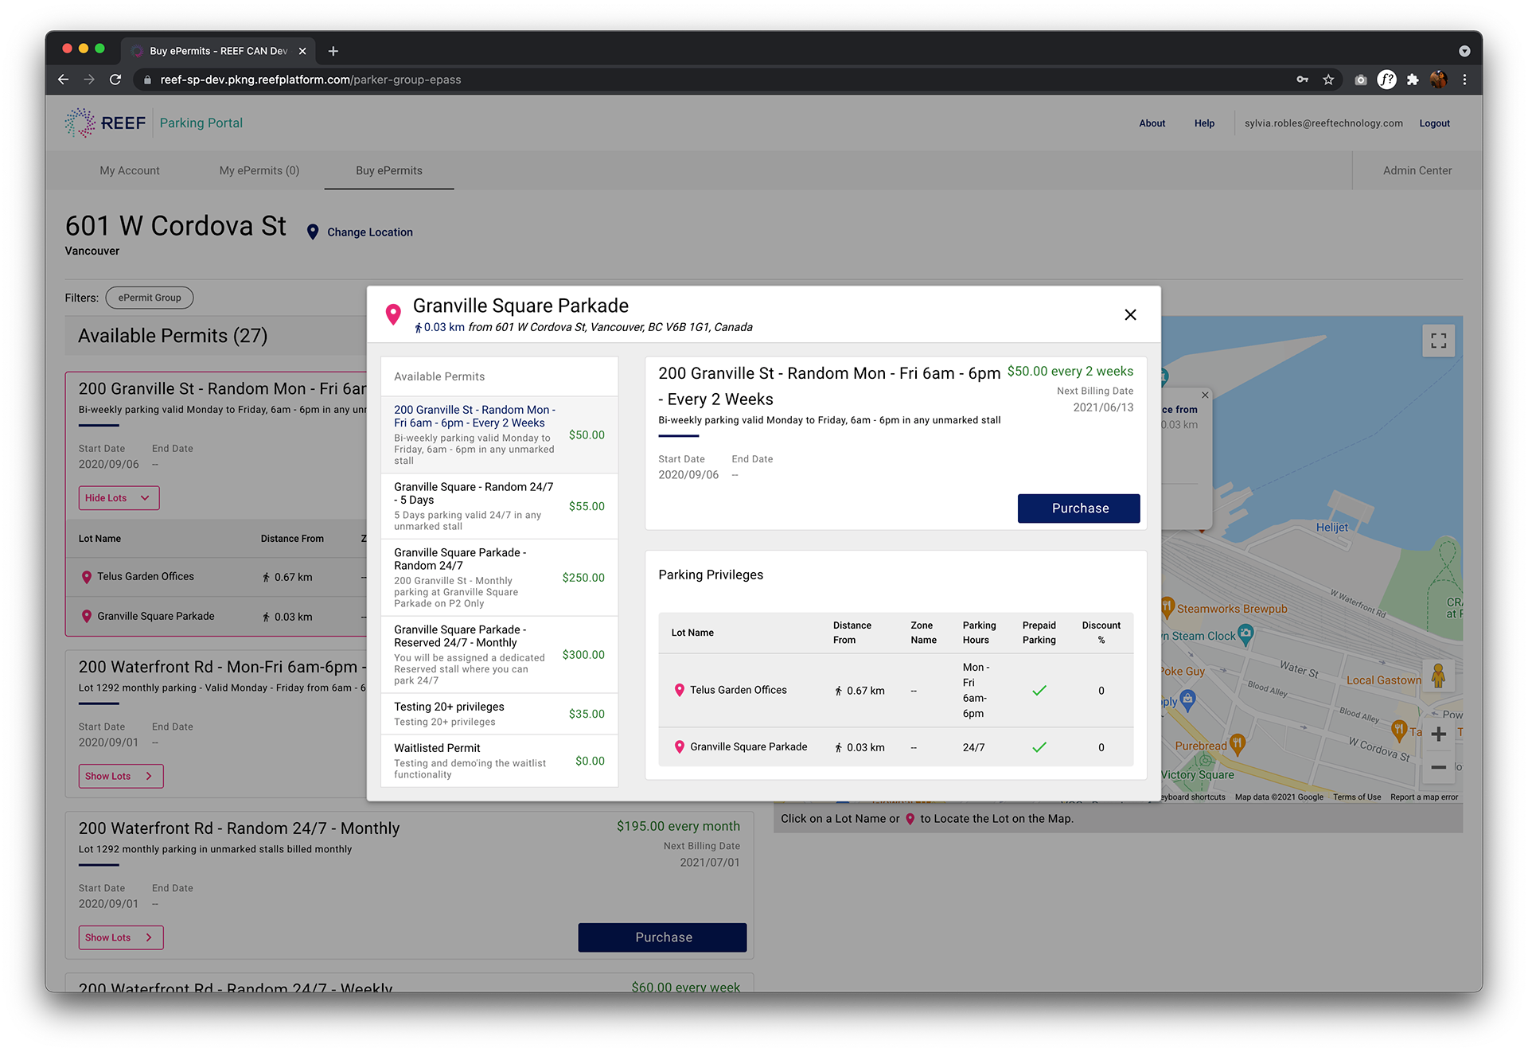1528x1052 pixels.
Task: Toggle fullscreen map view
Action: pyautogui.click(x=1438, y=341)
